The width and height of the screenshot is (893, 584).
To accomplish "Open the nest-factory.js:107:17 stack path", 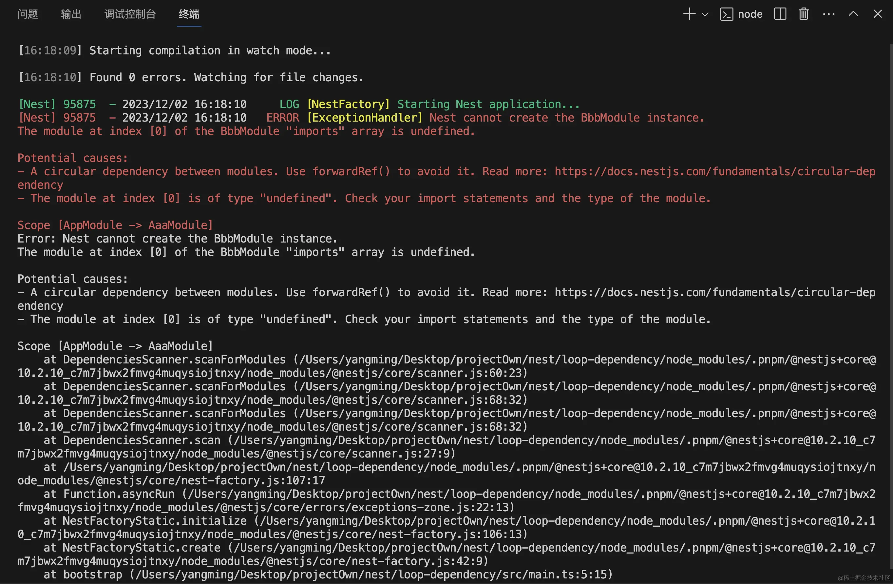I will click(x=446, y=474).
